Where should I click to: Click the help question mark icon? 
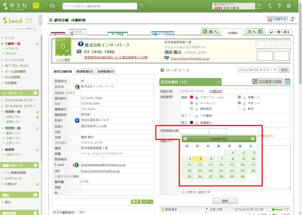point(280,6)
